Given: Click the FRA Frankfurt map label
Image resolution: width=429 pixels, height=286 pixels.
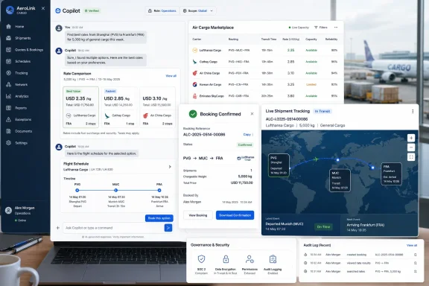Looking at the screenshot, I should coord(391,174).
